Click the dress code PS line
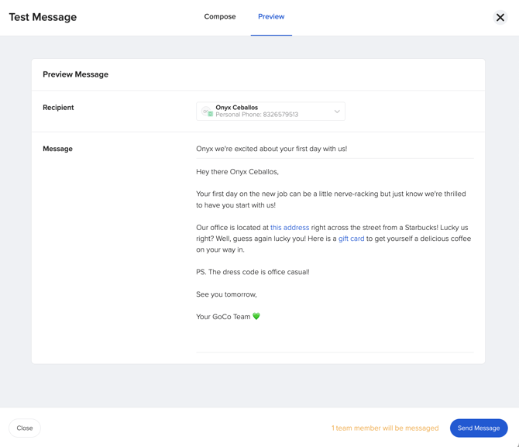Screen dimensions: 519x447 pos(253,272)
